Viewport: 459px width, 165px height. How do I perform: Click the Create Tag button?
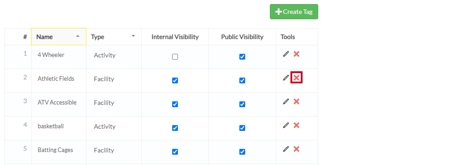[294, 12]
